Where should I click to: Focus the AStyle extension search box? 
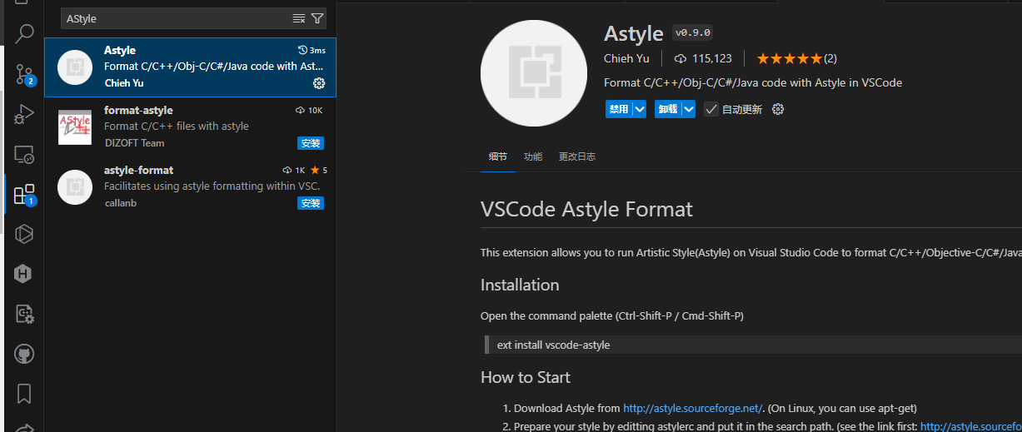pyautogui.click(x=175, y=18)
